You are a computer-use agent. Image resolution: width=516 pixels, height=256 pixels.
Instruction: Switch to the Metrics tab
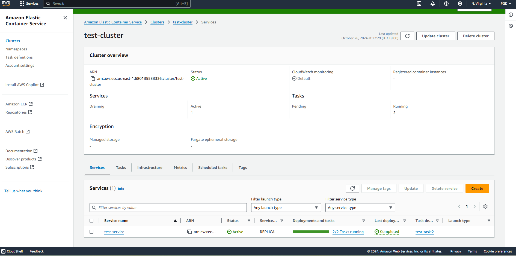pos(180,167)
